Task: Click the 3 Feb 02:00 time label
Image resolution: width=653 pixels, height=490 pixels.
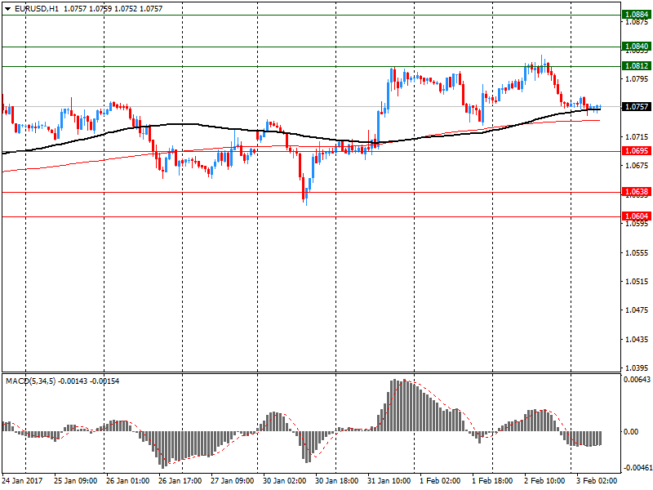Action: tap(597, 480)
